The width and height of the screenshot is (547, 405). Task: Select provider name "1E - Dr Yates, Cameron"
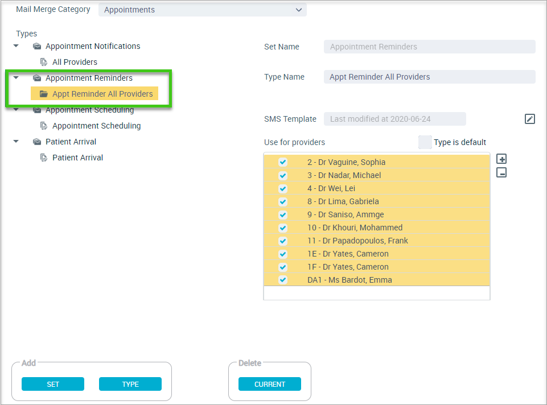pos(348,254)
